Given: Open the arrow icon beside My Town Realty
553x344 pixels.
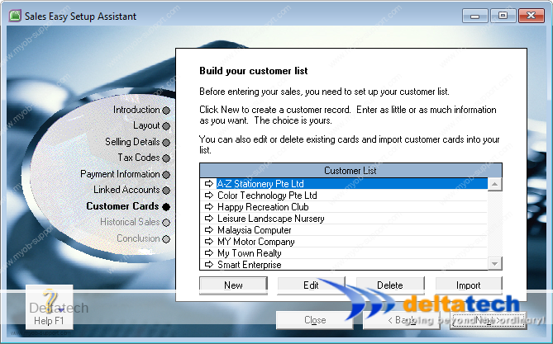Looking at the screenshot, I should (209, 253).
